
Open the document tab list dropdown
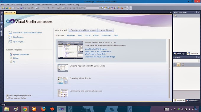171,13
